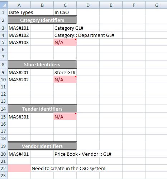This screenshot has width=167, height=179.
Task: Click the Price Book - Vendor :: GL# cell
Action: pos(65,154)
